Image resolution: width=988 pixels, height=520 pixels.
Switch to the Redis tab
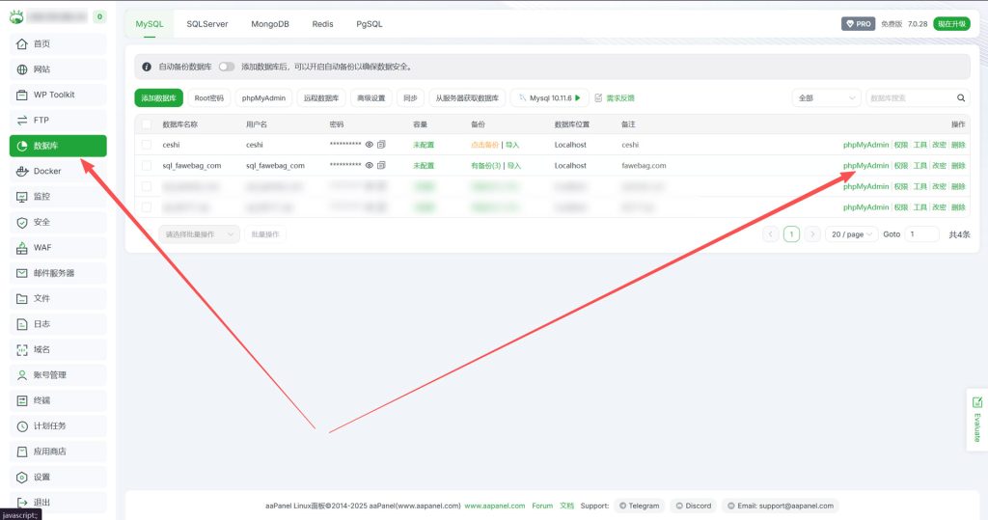322,24
